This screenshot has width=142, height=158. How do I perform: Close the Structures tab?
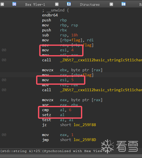pyautogui.click(x=111, y=4)
